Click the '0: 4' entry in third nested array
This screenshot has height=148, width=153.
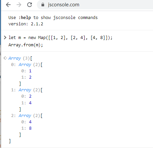27,122
